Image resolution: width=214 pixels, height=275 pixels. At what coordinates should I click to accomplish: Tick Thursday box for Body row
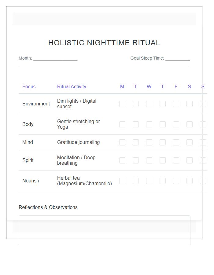tap(163, 124)
